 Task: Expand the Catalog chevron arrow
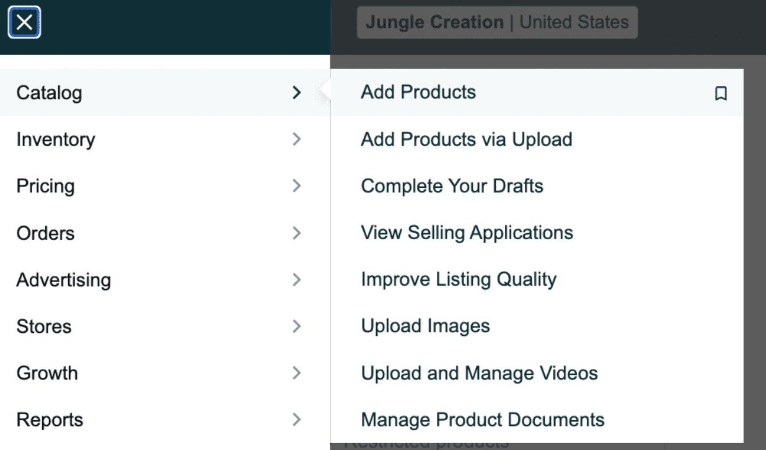(297, 92)
